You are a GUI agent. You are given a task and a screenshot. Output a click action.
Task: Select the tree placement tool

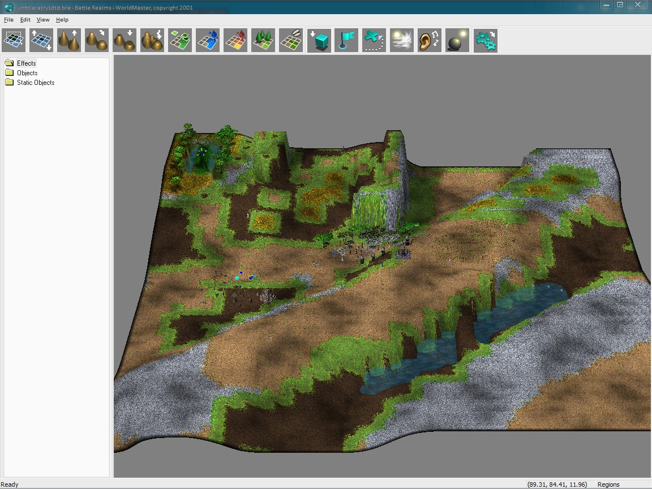coord(263,40)
